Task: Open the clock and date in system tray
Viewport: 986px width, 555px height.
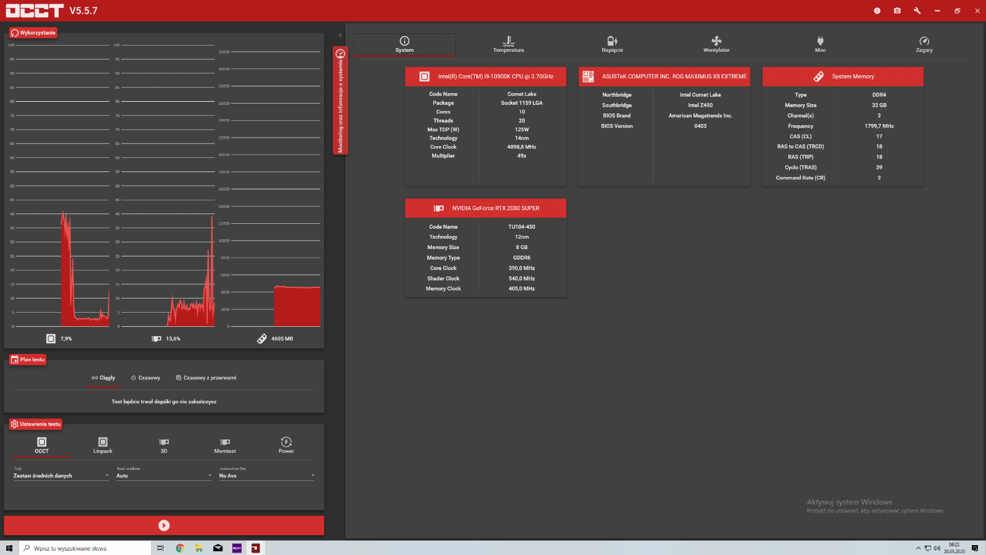Action: [x=954, y=548]
